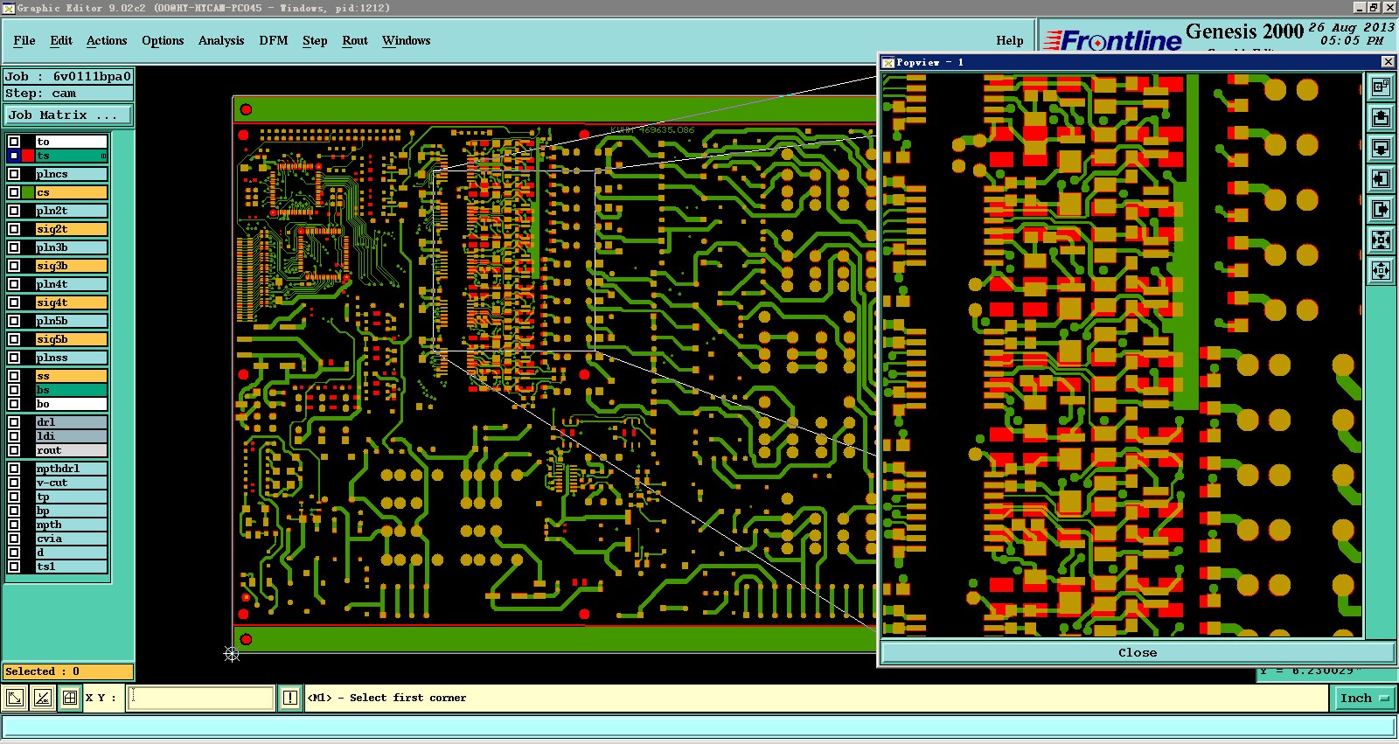Toggle the grid snap icon beside XY
The image size is (1399, 744).
pyautogui.click(x=69, y=698)
